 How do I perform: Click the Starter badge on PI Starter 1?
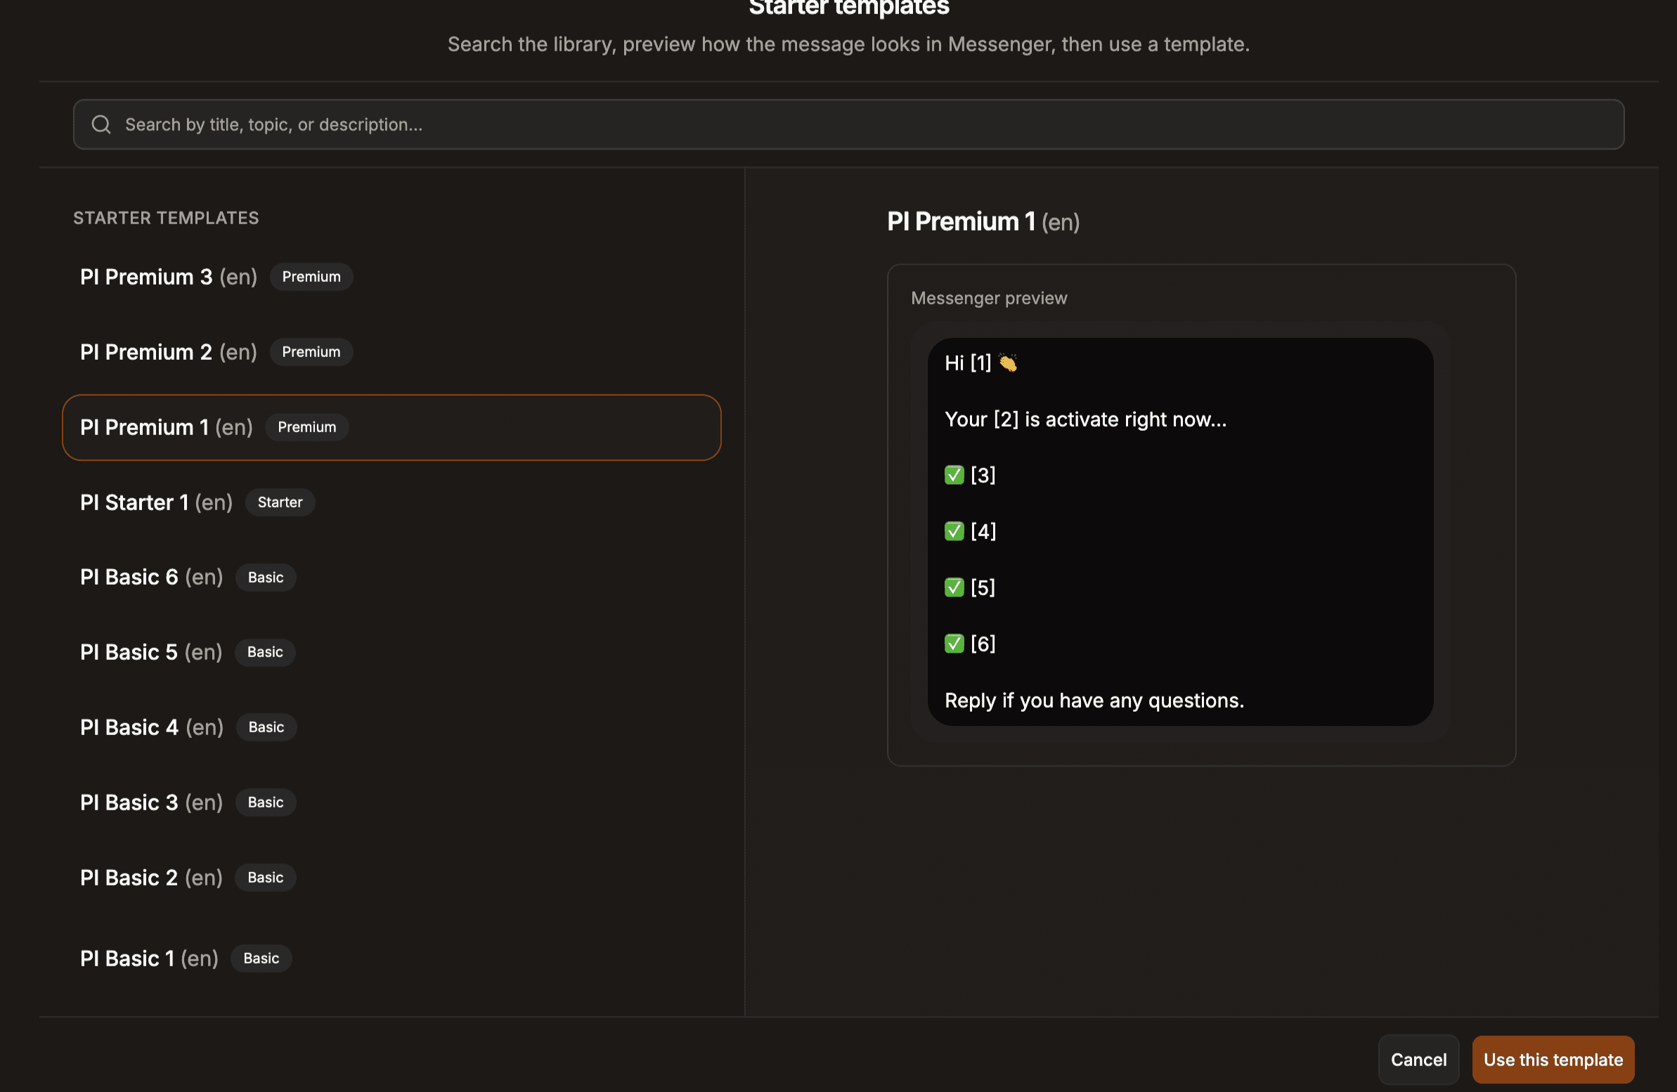[x=280, y=502]
